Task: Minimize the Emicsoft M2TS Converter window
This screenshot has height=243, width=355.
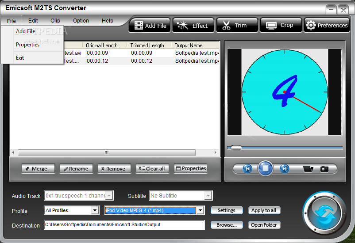Action: click(331, 10)
